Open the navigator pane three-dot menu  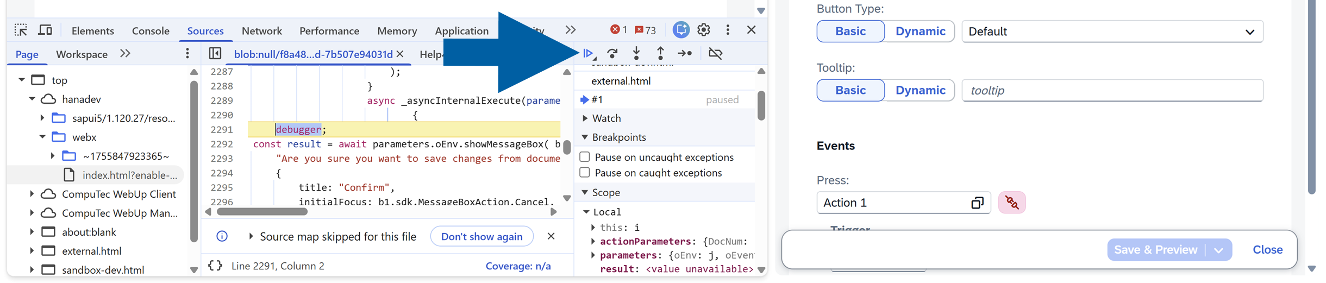click(187, 53)
